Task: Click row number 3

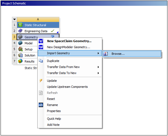Action: click(14, 37)
